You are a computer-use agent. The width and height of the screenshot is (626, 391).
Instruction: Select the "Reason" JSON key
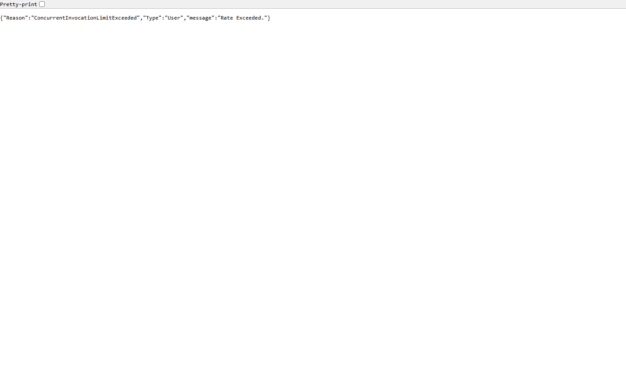tap(16, 18)
